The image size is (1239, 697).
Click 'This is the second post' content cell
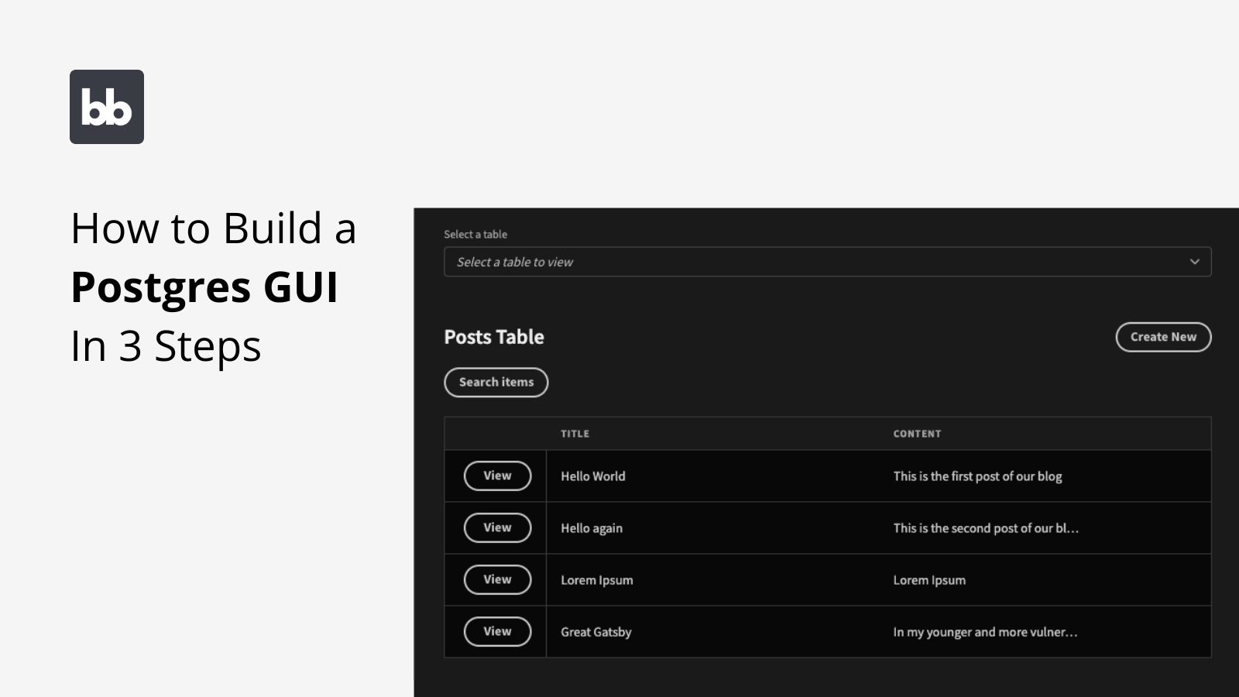[986, 528]
